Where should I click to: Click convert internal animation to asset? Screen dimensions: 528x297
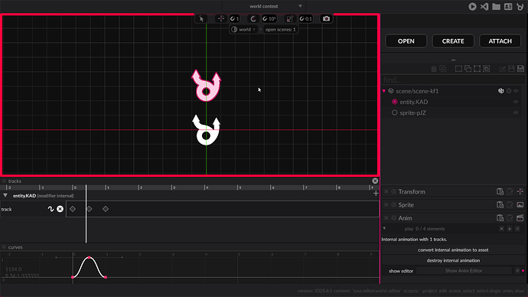453,250
